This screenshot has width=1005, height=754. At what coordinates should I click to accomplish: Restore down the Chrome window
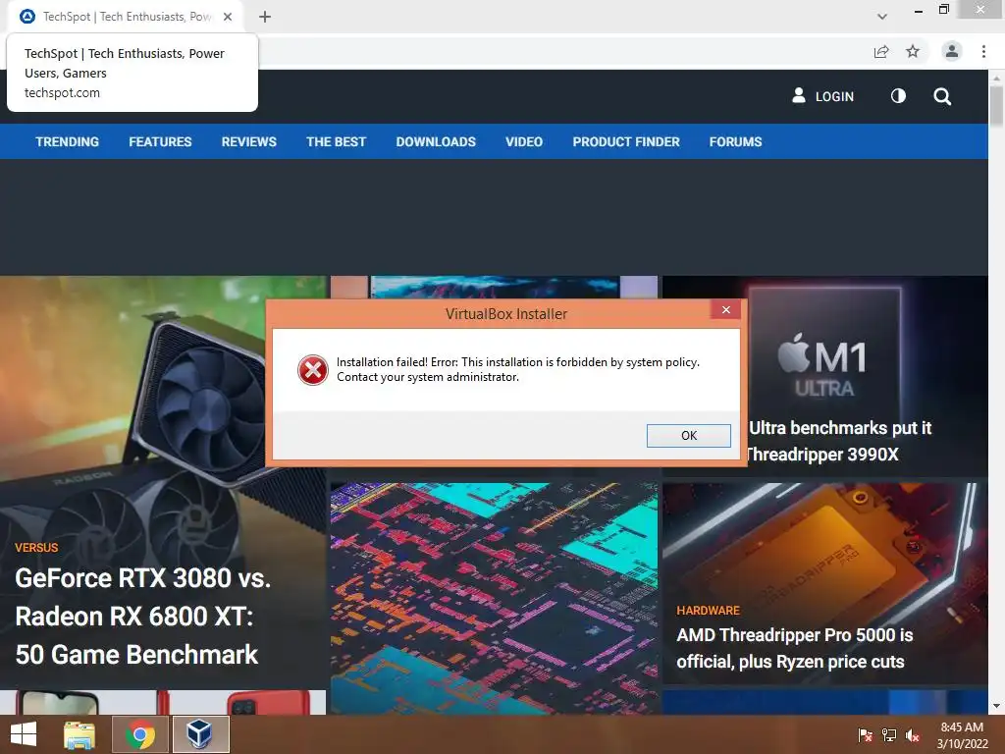click(x=943, y=10)
